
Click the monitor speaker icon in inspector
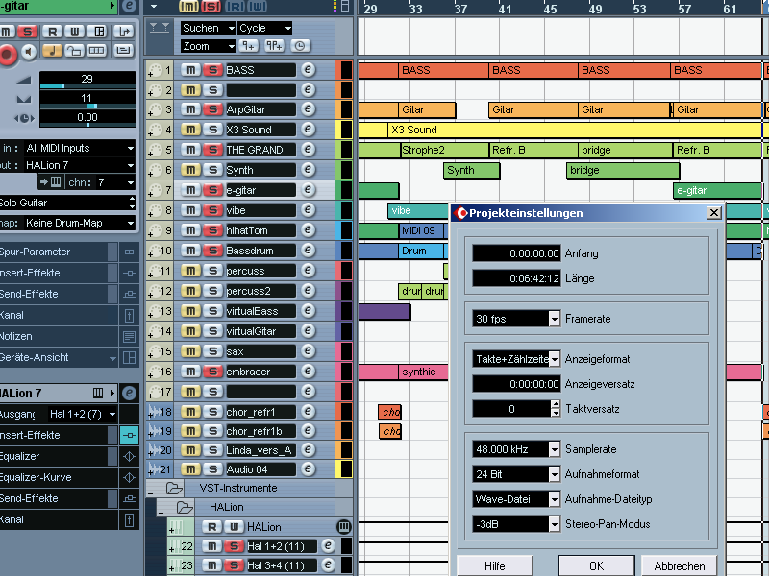tap(31, 51)
